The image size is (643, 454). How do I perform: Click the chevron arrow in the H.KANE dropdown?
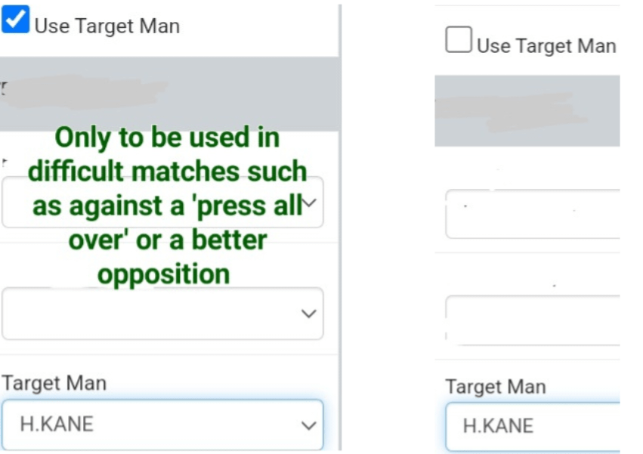pyautogui.click(x=308, y=425)
